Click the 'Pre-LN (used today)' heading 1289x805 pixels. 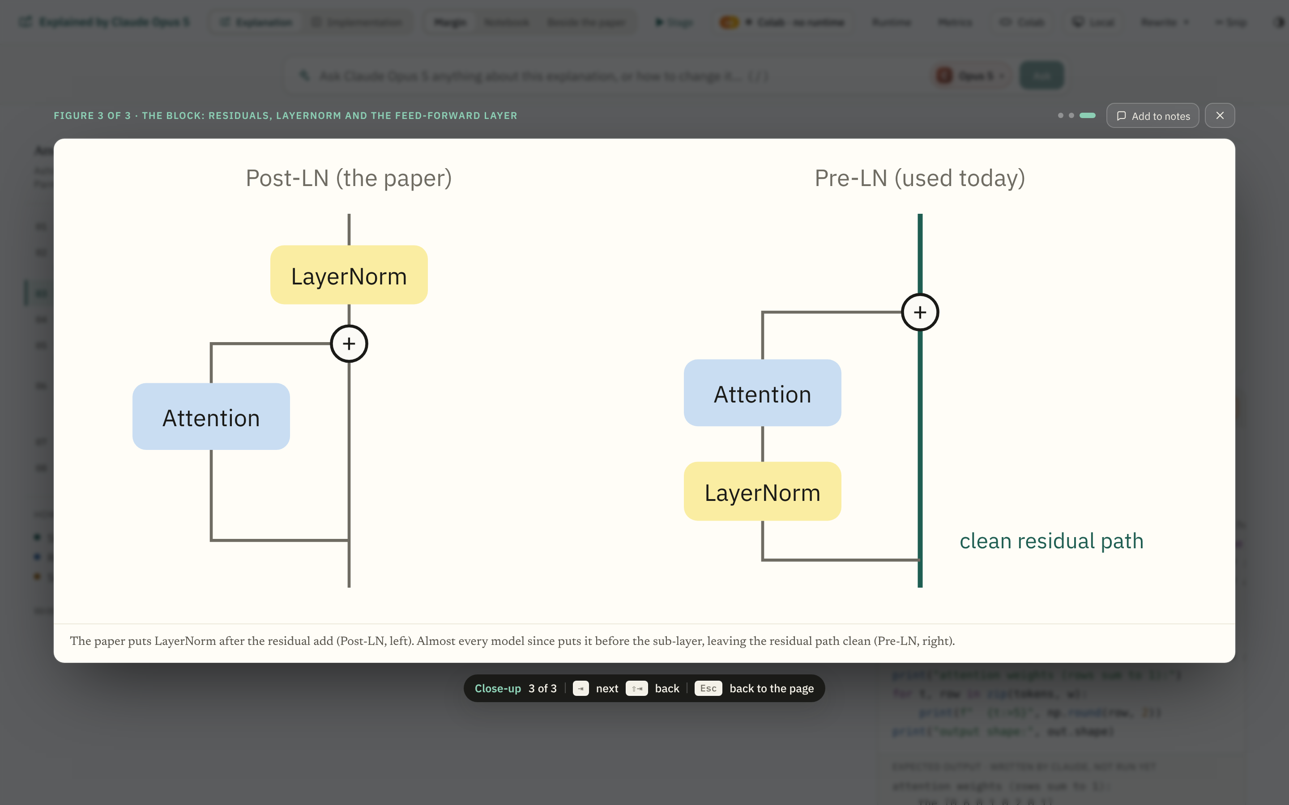click(920, 178)
